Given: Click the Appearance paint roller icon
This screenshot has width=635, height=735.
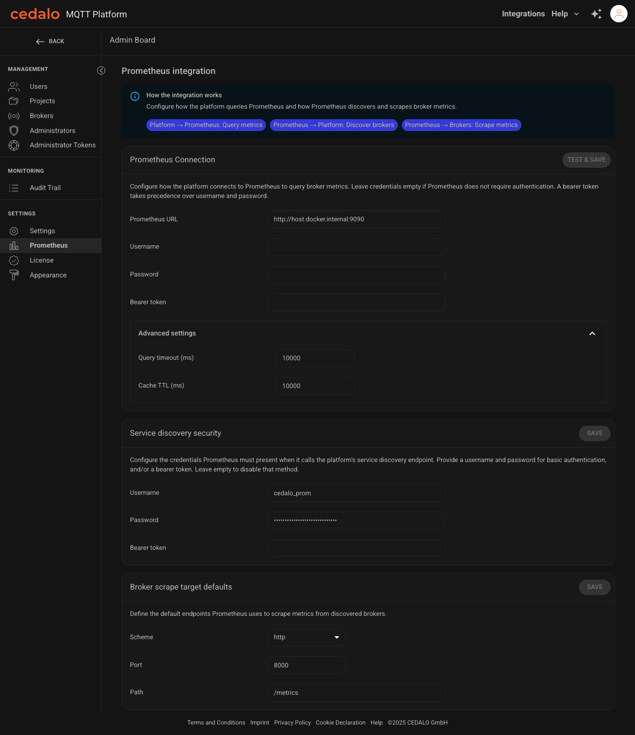Looking at the screenshot, I should click(x=14, y=275).
